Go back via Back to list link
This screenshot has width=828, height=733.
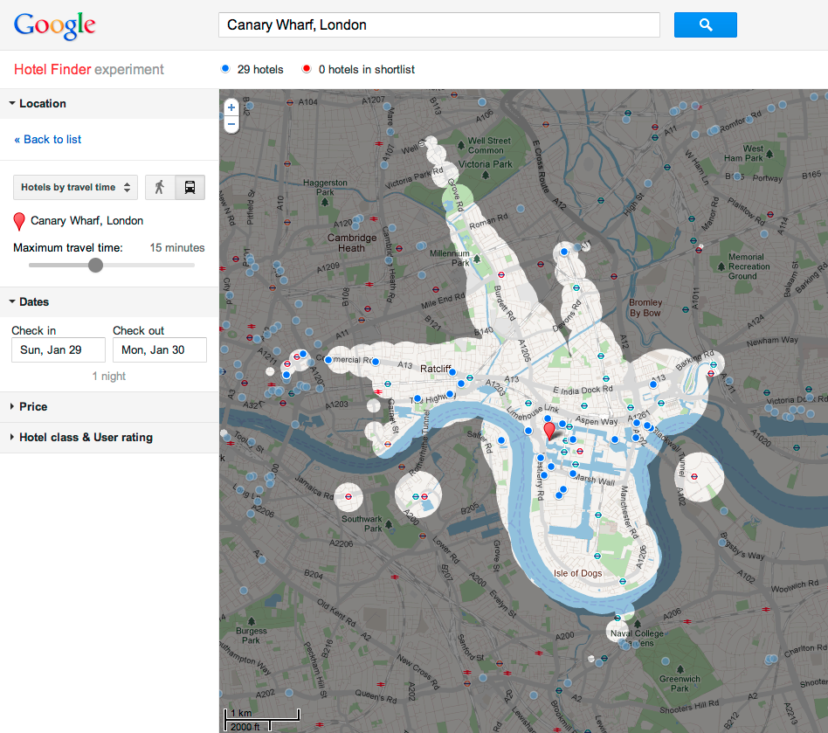pyautogui.click(x=47, y=140)
